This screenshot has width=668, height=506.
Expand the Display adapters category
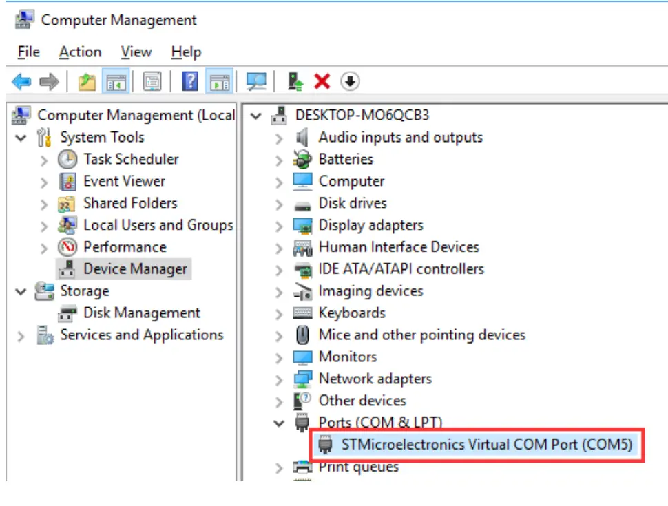(x=279, y=226)
